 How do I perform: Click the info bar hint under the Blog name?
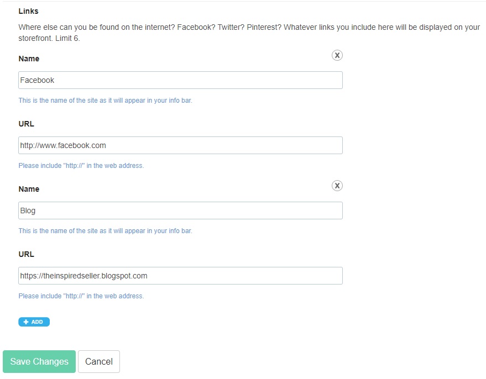coord(106,231)
